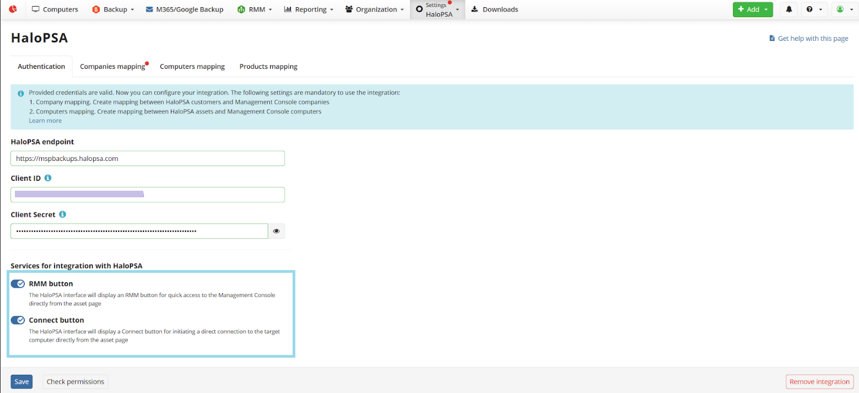Switch to the Companies mapping tab
Screen dimensions: 859x393
112,67
